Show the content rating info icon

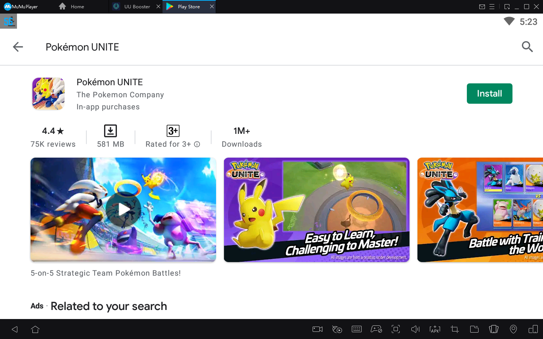coord(197,144)
